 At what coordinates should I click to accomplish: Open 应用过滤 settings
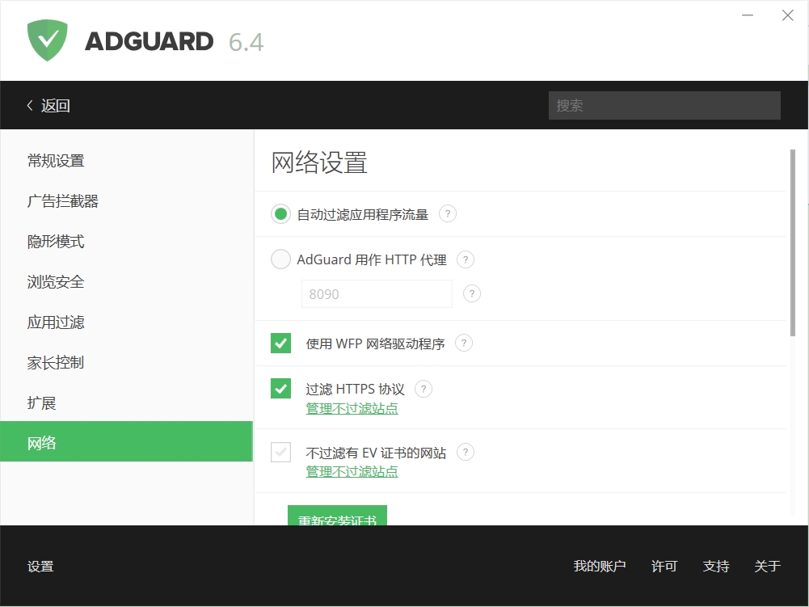pos(126,322)
